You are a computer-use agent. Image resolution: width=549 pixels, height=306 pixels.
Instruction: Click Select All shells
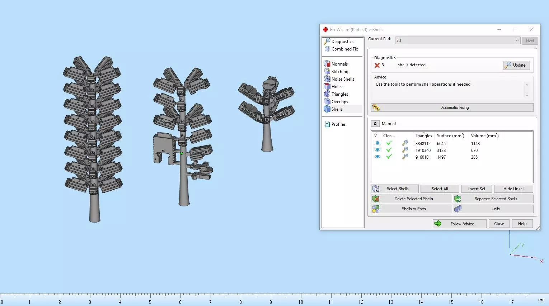click(440, 189)
